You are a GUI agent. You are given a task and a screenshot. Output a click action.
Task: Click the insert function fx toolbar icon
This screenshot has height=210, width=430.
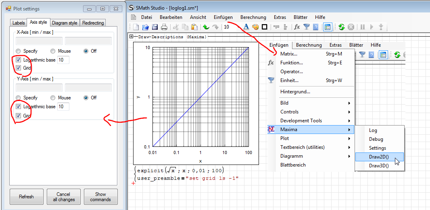(297, 27)
